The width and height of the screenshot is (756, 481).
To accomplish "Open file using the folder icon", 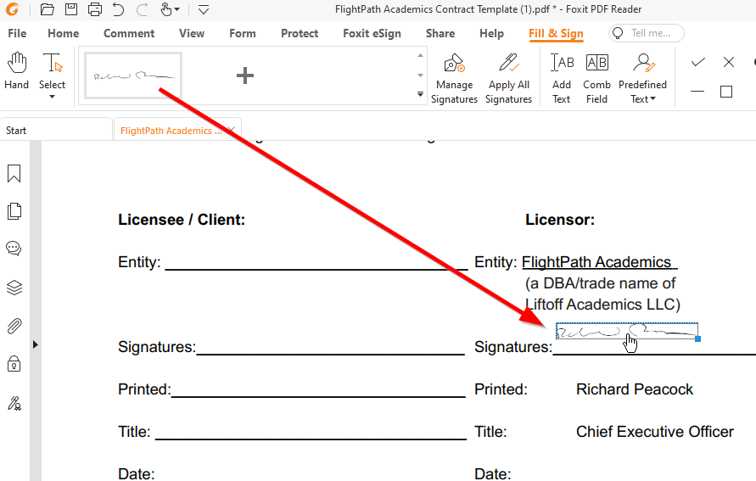I will pos(47,9).
